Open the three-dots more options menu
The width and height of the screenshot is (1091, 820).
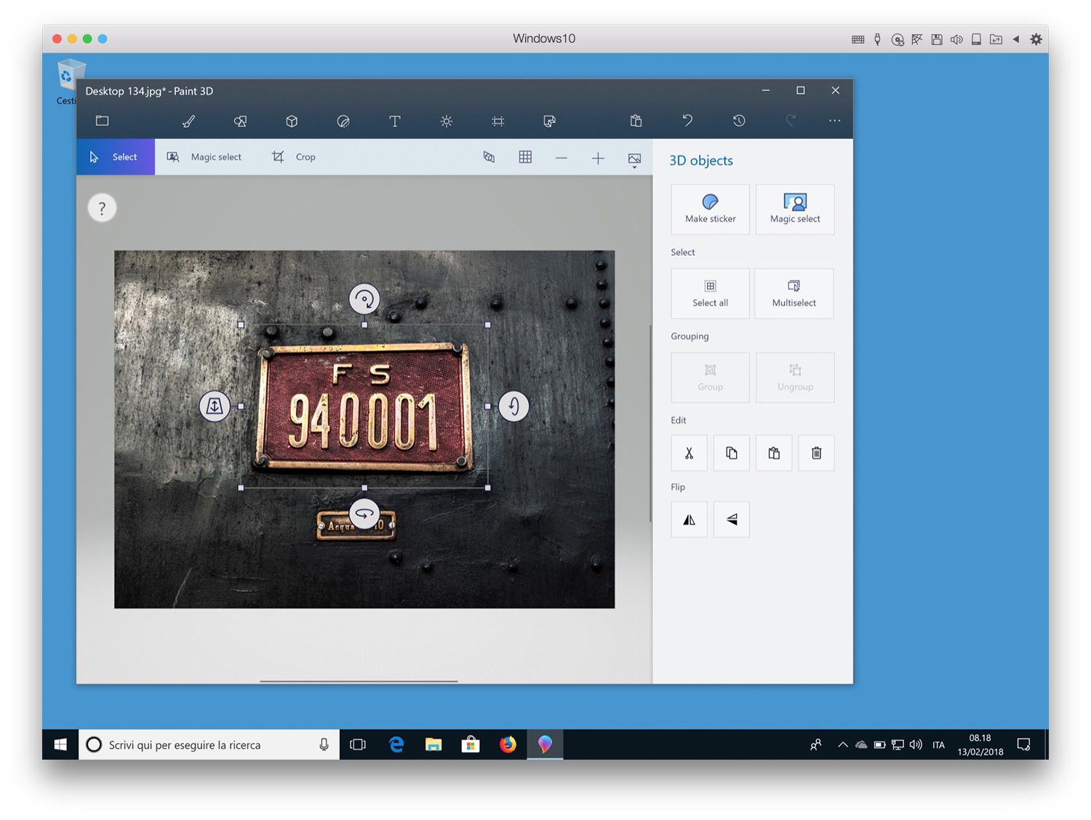click(x=834, y=121)
